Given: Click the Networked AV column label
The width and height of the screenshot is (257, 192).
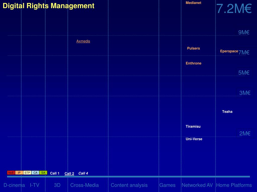Looking at the screenshot, I should click(x=197, y=185).
